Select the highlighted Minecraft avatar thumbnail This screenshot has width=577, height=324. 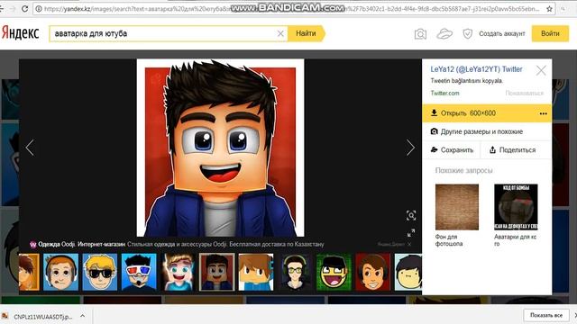(216, 272)
